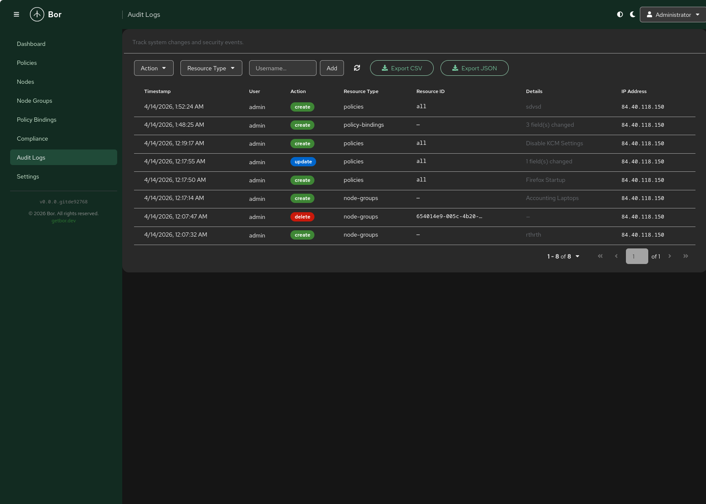
Task: Click admin user in 12:19:17 AM row
Action: tap(257, 144)
